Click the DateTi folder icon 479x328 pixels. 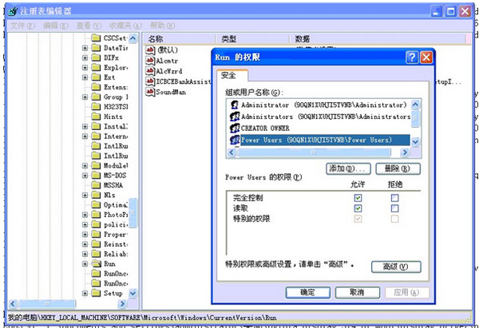coord(97,48)
